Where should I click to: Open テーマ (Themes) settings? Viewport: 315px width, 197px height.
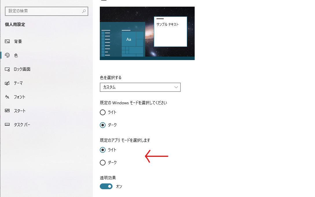click(18, 83)
